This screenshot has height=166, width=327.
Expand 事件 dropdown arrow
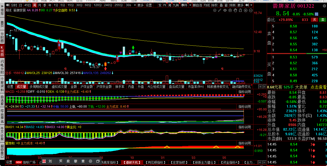(190, 5)
